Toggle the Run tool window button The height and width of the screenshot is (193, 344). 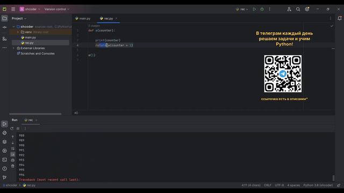tap(4, 124)
